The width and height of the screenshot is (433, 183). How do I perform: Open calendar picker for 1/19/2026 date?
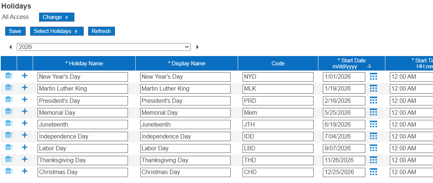(x=373, y=88)
